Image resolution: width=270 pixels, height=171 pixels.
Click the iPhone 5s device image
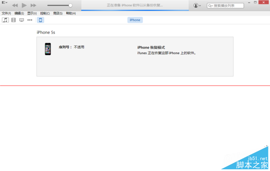pos(48,49)
